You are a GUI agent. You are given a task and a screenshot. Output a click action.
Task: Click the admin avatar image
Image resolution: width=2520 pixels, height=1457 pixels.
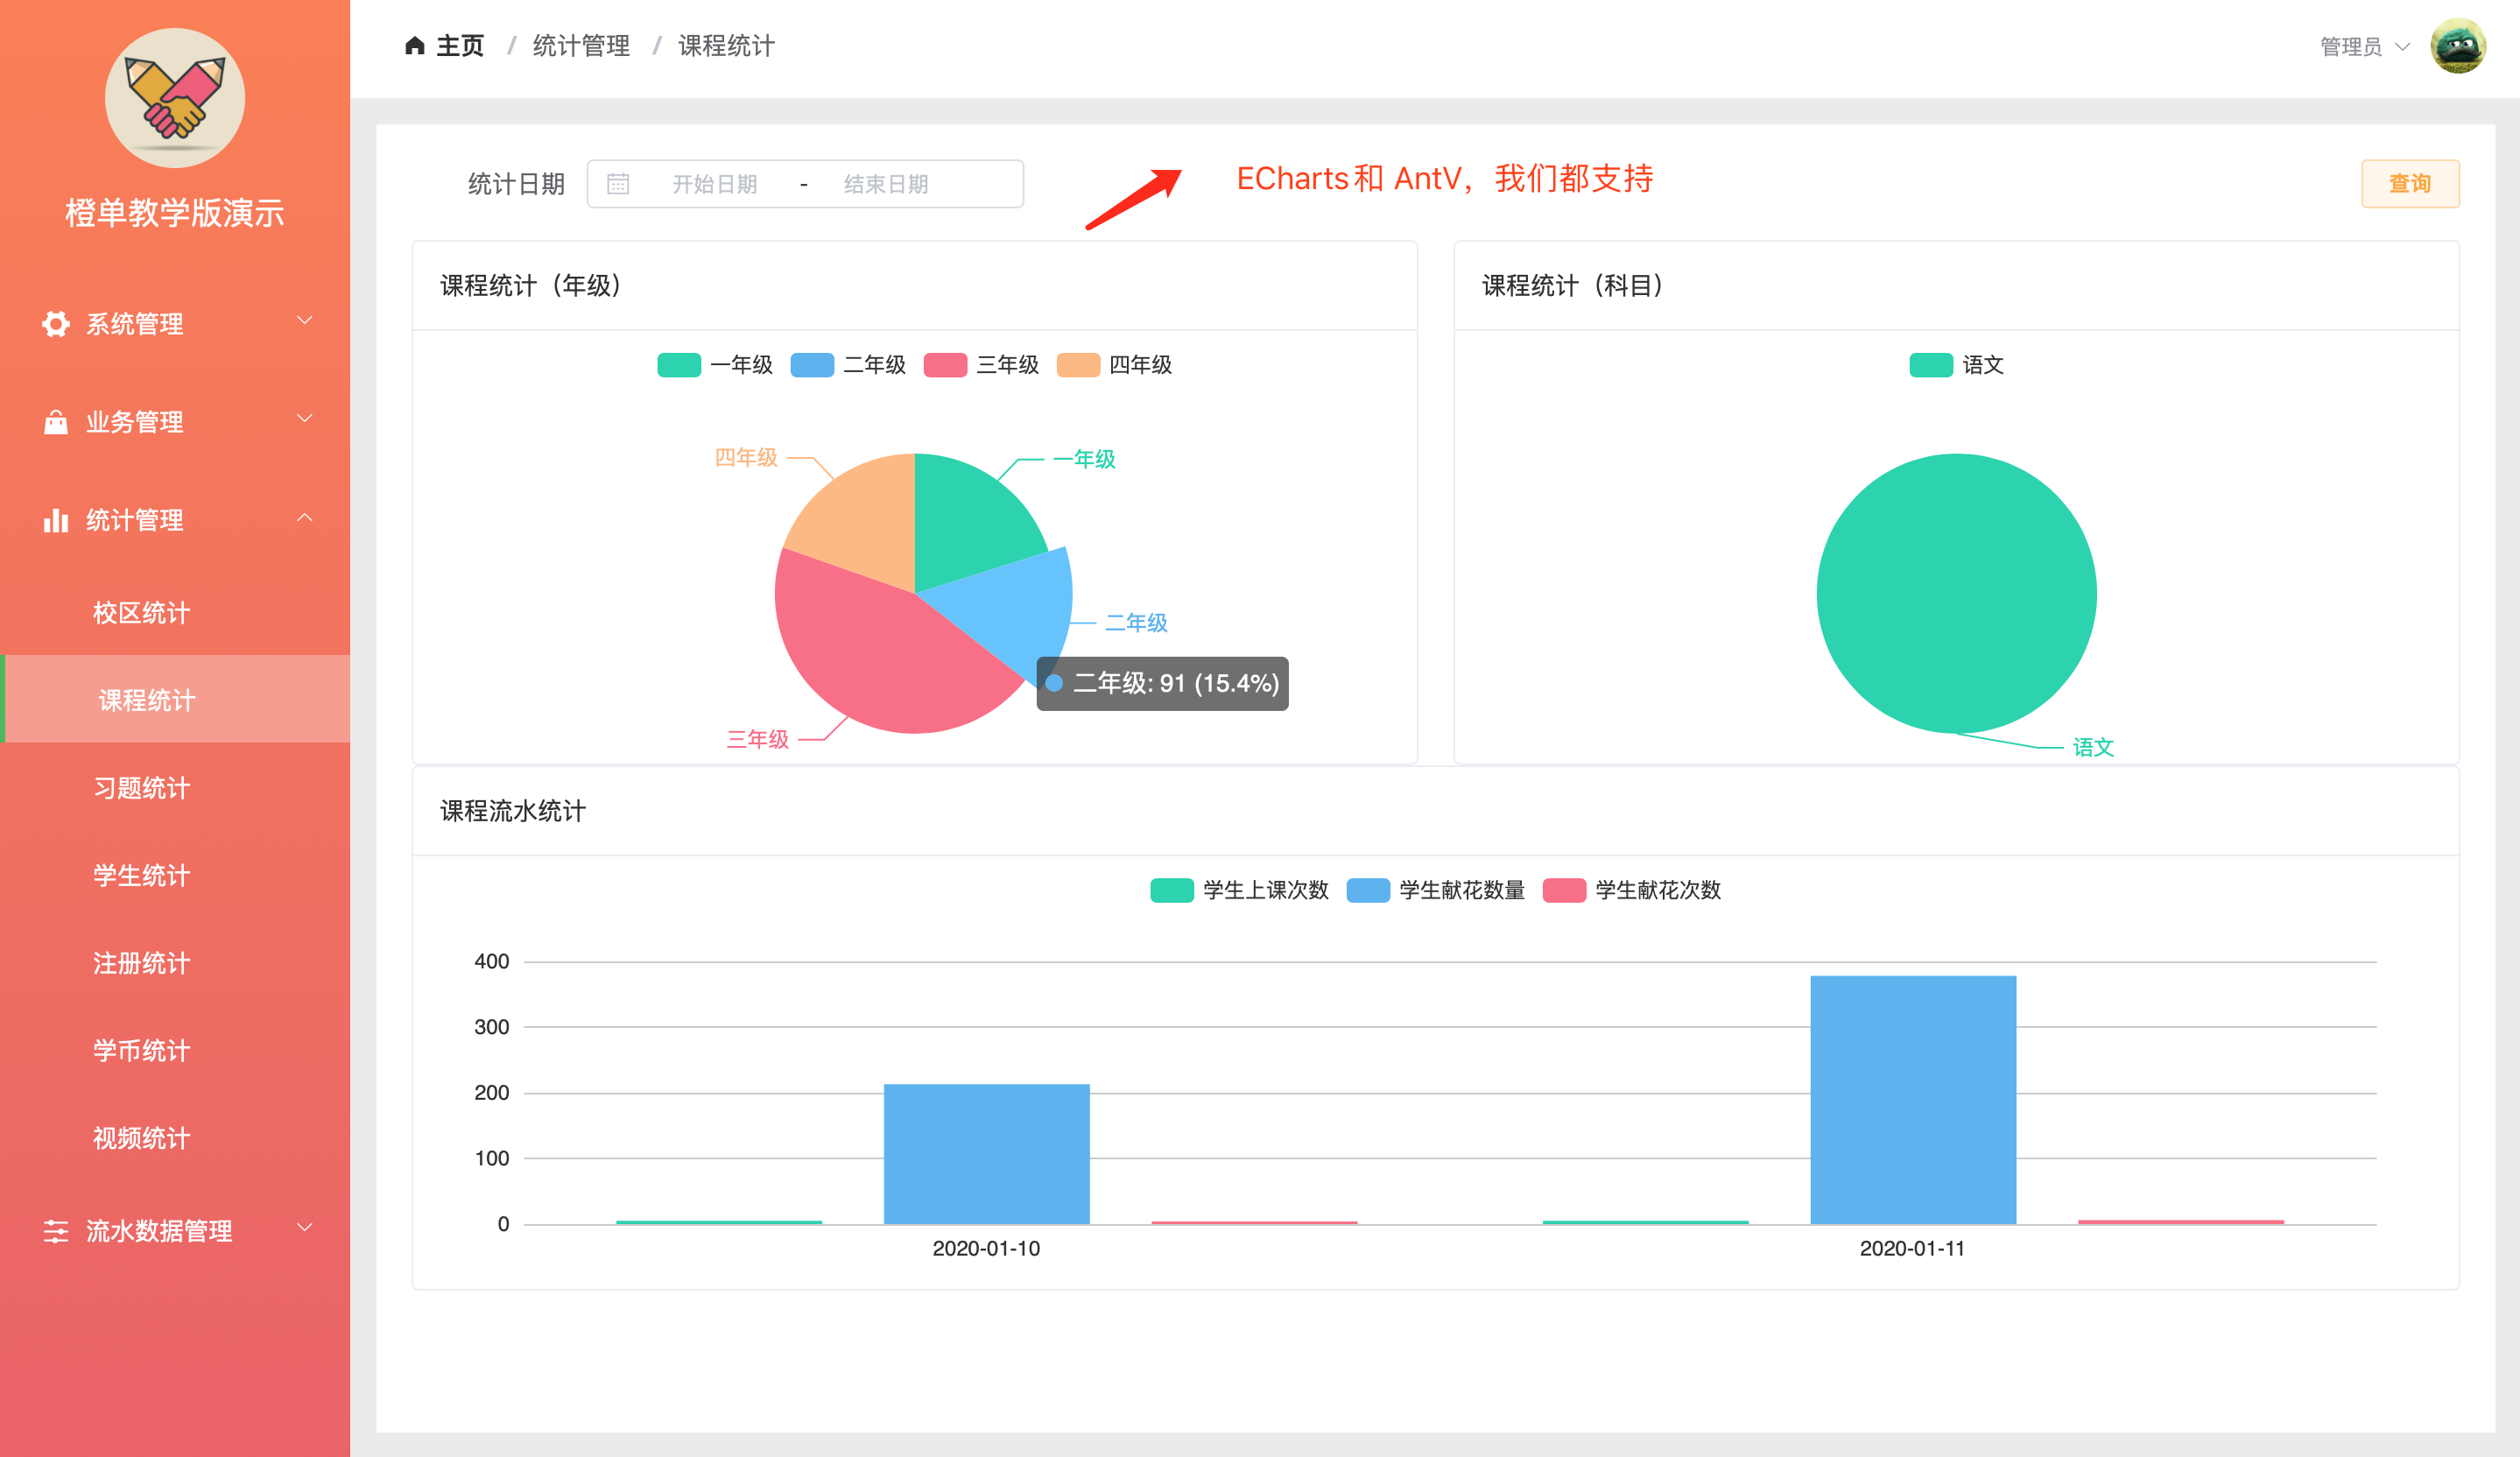tap(2457, 46)
